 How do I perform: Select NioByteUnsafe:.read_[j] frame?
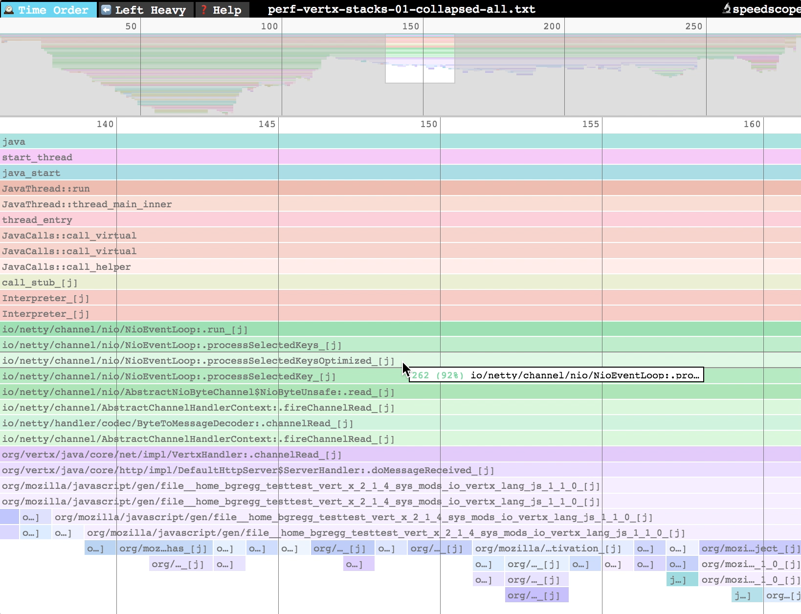(400, 392)
